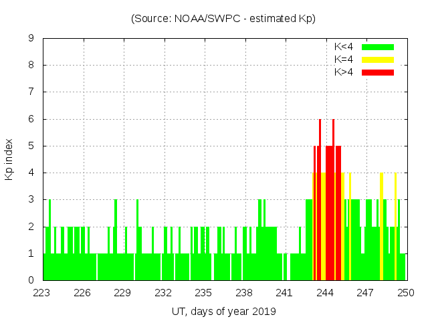Click day 241 on the x-axis
This screenshot has width=428, height=321.
pos(285,292)
